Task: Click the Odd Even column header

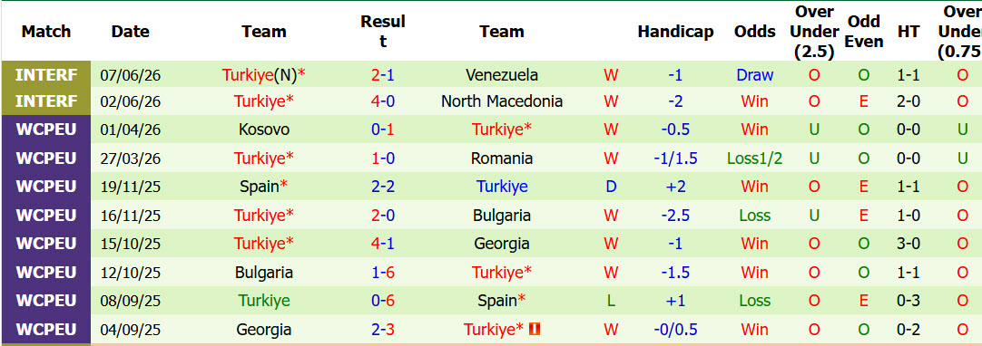Action: coord(864,31)
